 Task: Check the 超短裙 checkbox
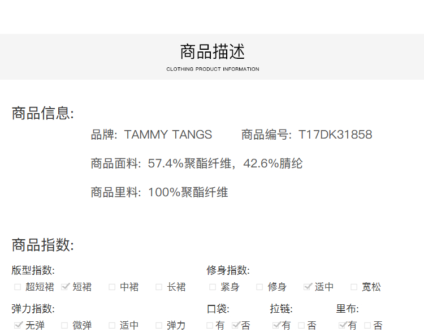18,287
